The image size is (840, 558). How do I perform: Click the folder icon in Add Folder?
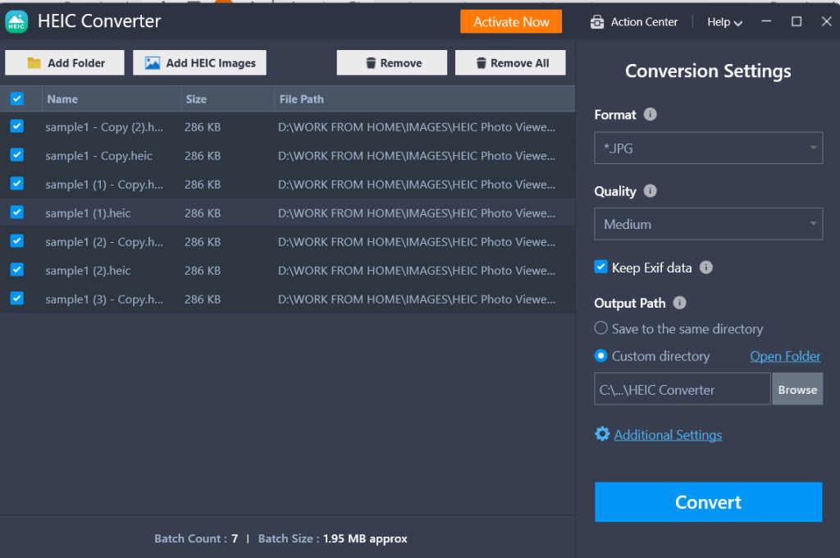(x=34, y=62)
